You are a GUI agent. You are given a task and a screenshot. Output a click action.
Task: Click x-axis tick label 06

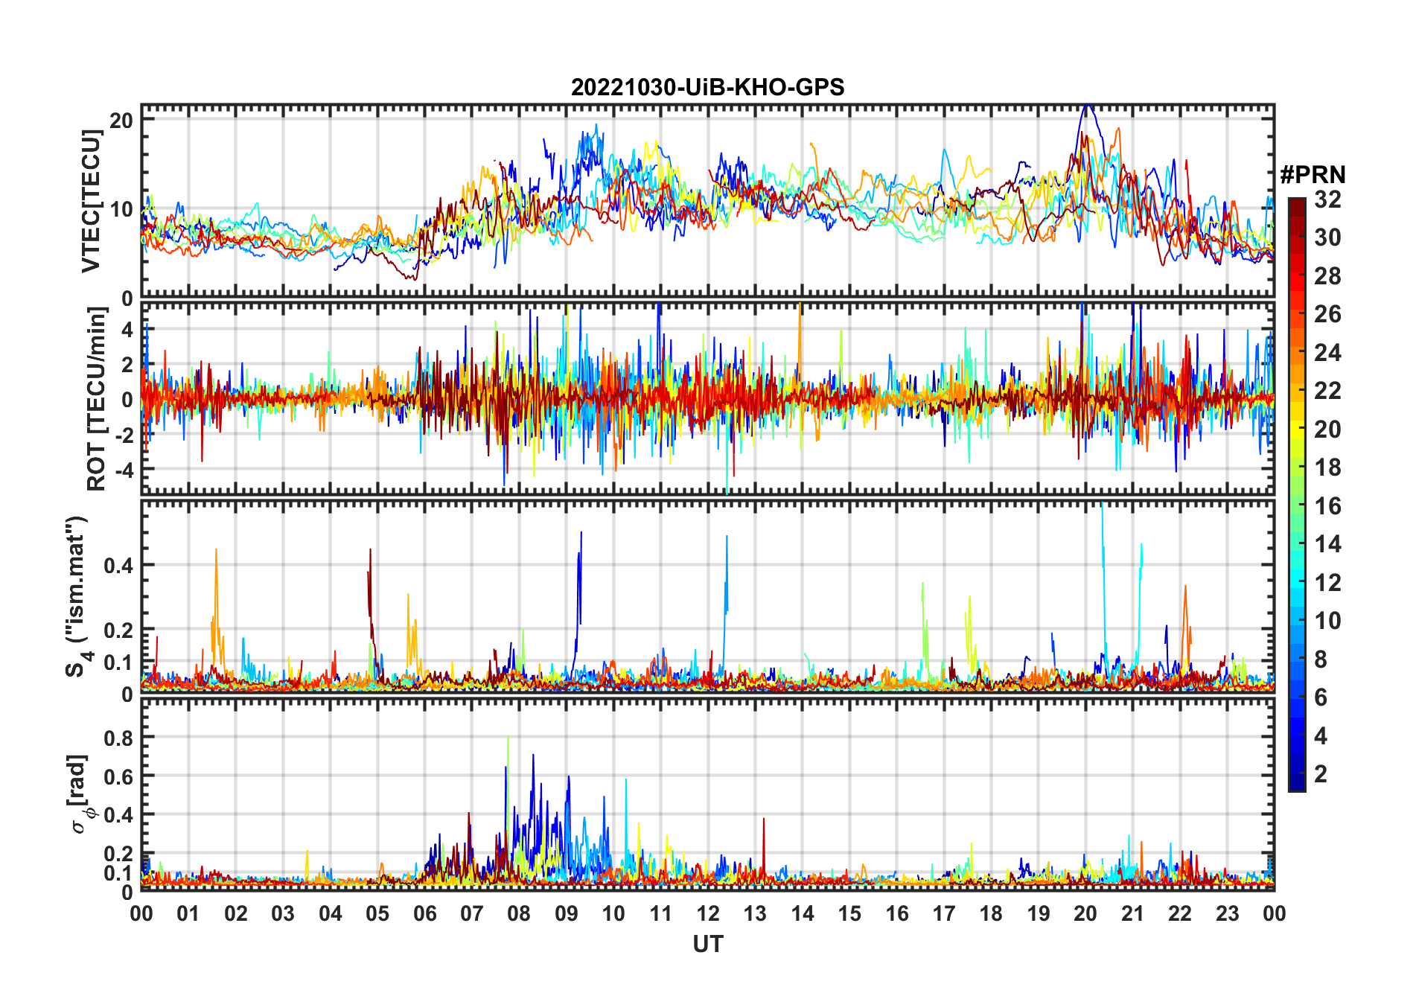pos(425,913)
